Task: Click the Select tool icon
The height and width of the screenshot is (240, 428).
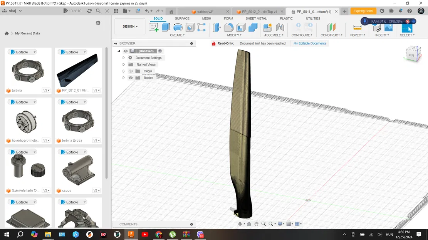Action: click(x=407, y=28)
